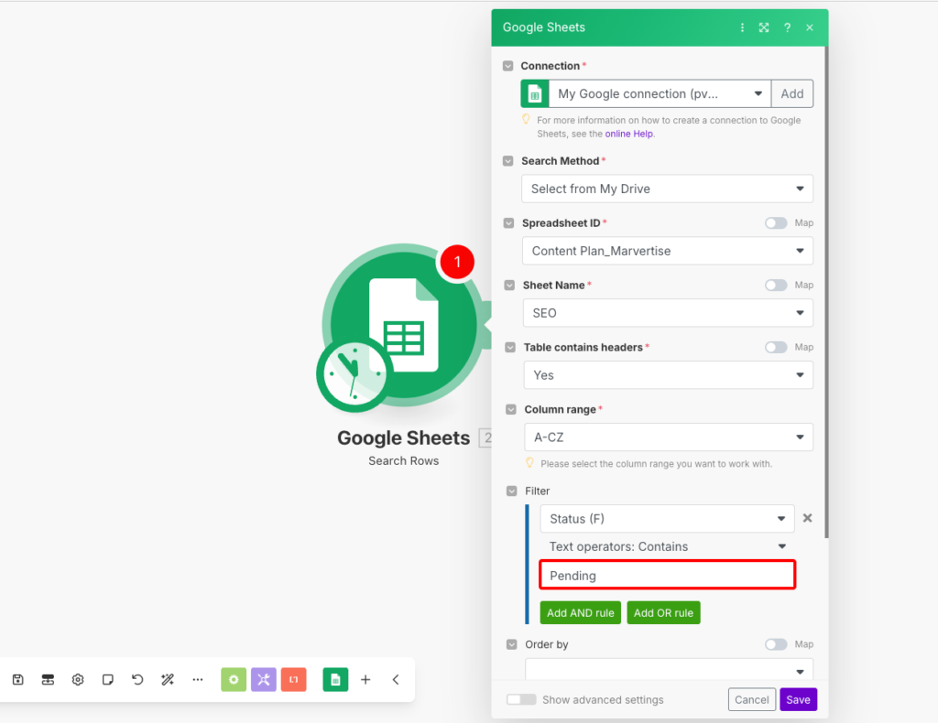Open the My Google connection dropdown
Screen dimensions: 938x723
click(x=660, y=94)
